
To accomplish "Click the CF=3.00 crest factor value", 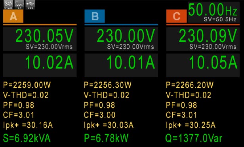I will pos(99,115).
